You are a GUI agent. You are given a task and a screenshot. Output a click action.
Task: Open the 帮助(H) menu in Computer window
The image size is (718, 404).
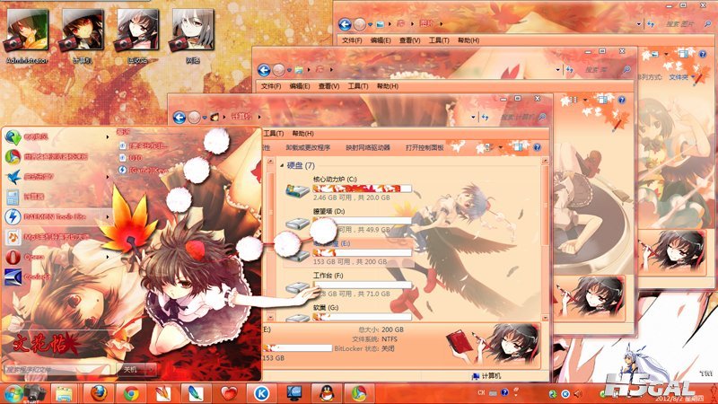pos(302,133)
